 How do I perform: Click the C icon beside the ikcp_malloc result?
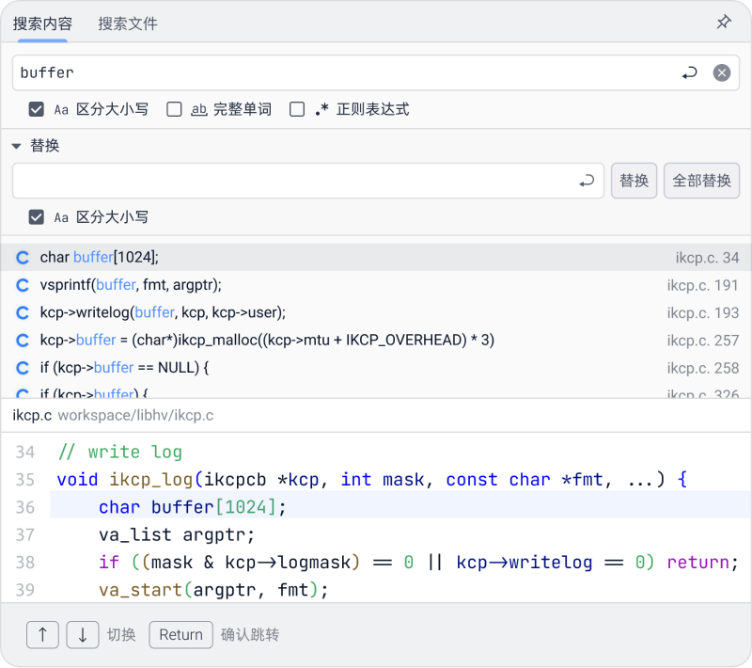point(22,340)
